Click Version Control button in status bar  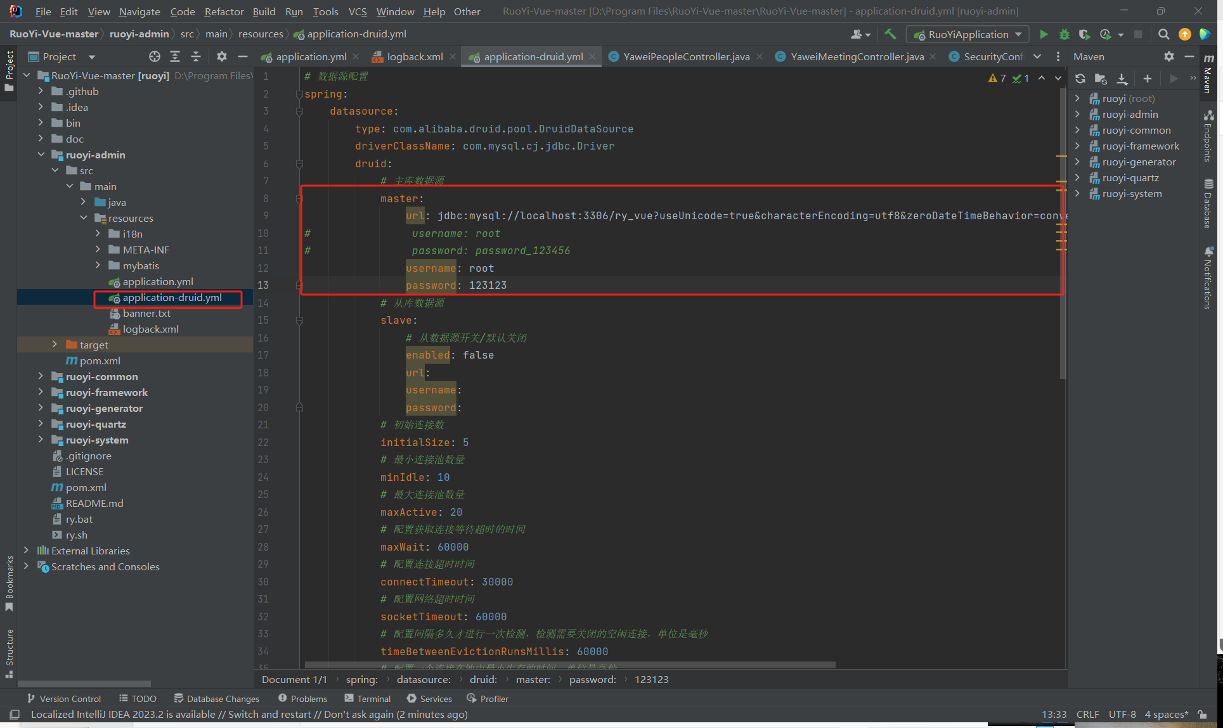coord(64,698)
